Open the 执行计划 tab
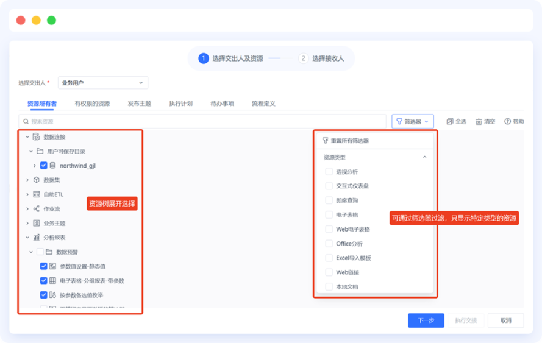This screenshot has width=542, height=343. point(180,104)
